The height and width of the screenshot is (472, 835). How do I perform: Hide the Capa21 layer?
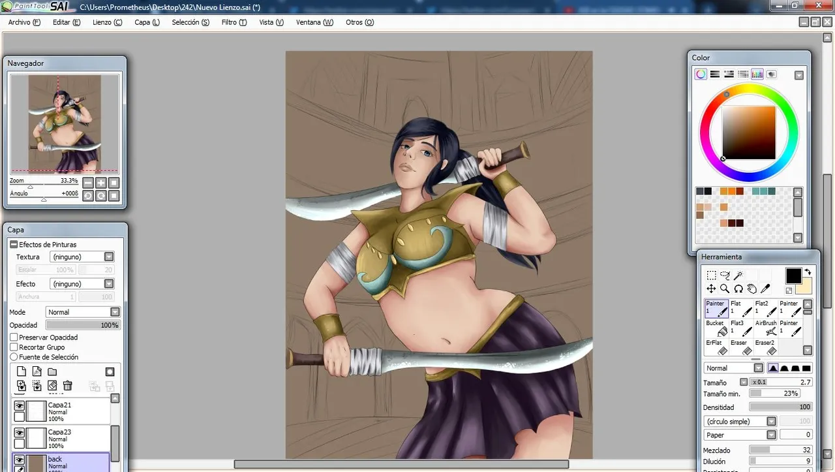(x=20, y=405)
